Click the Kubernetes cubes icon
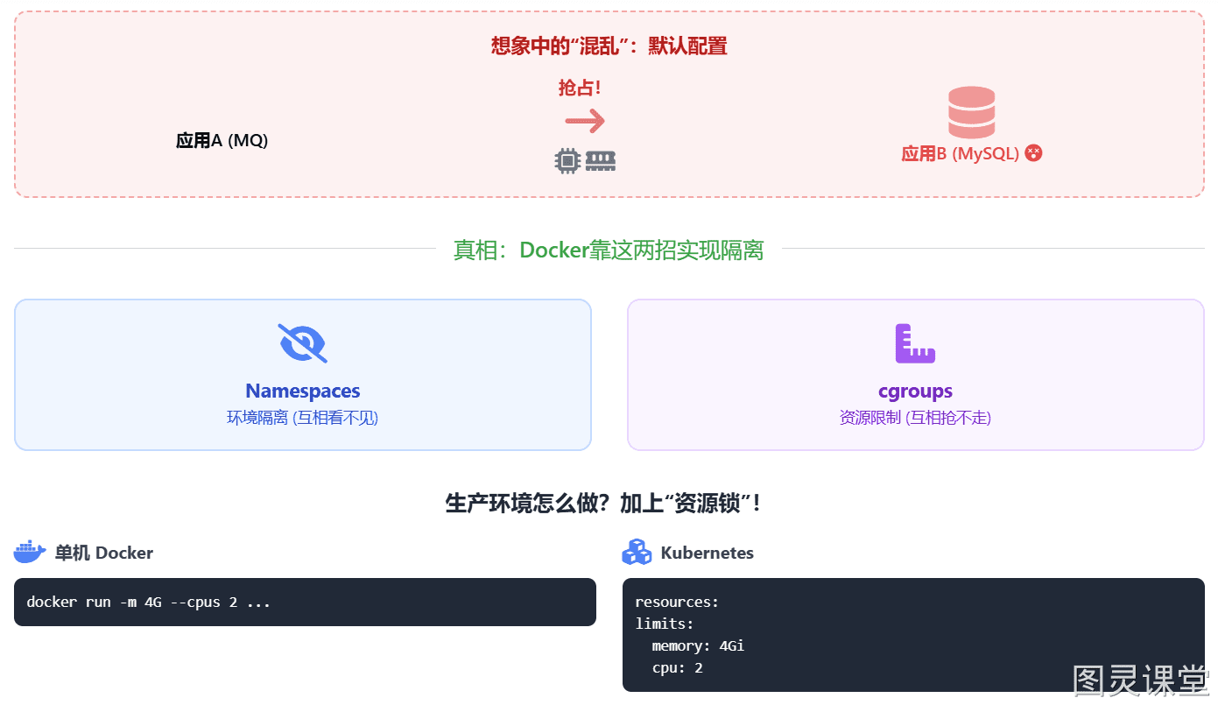 637,552
